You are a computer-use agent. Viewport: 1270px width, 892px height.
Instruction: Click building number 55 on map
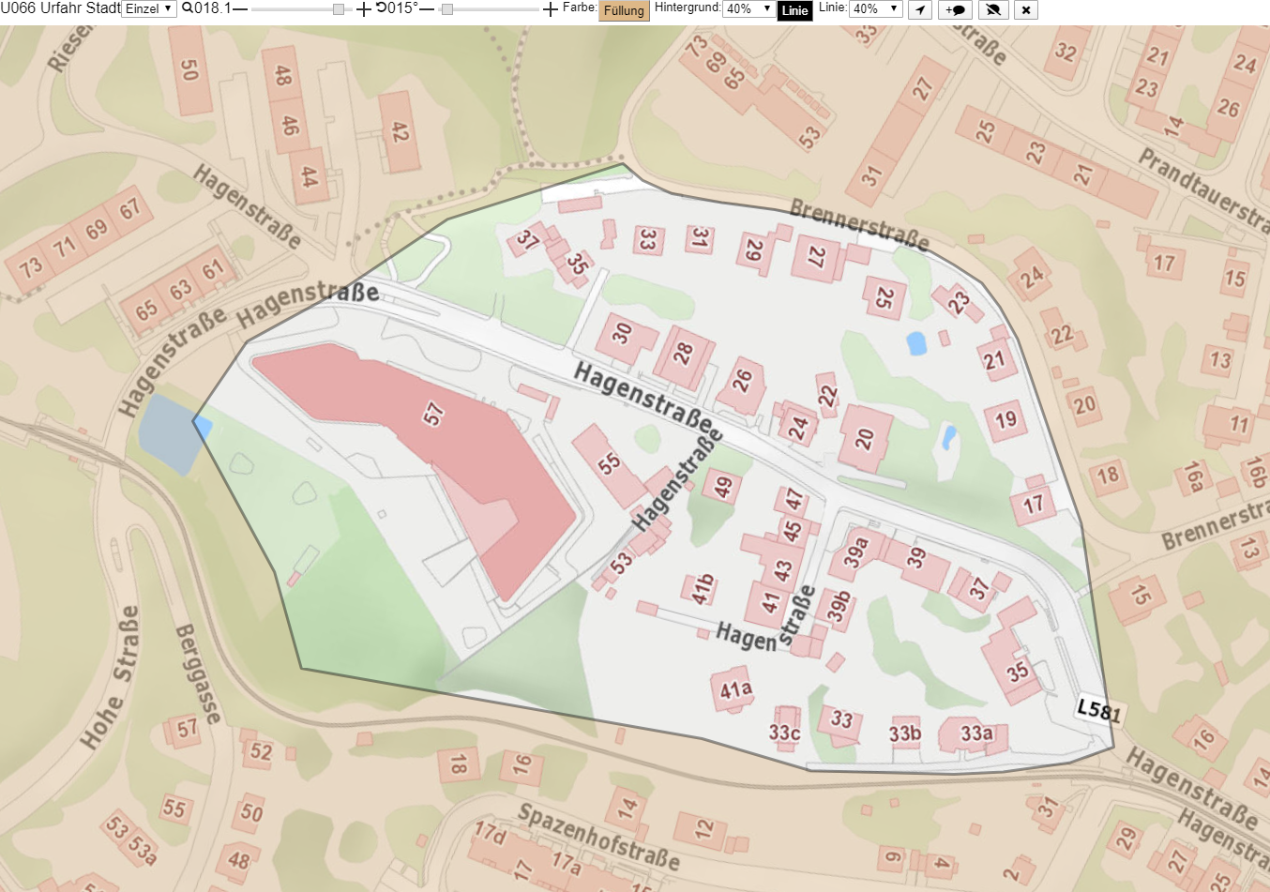610,463
